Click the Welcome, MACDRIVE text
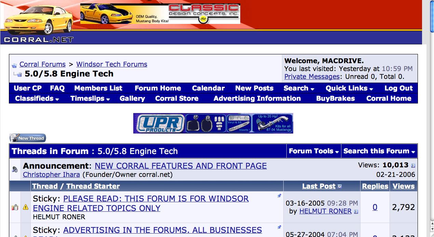Viewport: 434px width, 237px height. pos(324,61)
